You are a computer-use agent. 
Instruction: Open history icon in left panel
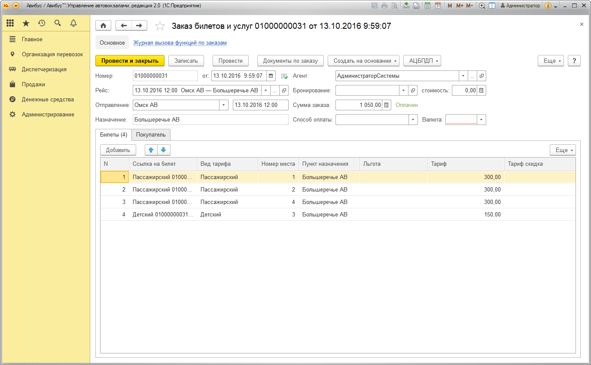tap(42, 23)
